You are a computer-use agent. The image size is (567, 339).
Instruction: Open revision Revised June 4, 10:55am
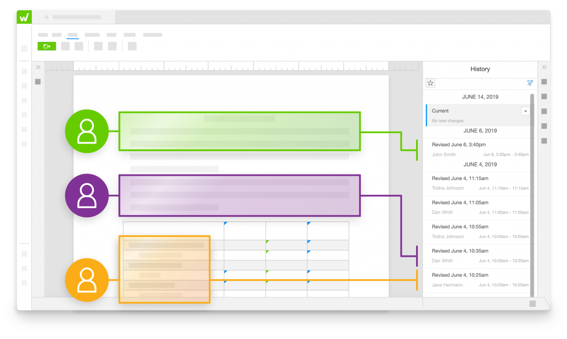pyautogui.click(x=478, y=231)
